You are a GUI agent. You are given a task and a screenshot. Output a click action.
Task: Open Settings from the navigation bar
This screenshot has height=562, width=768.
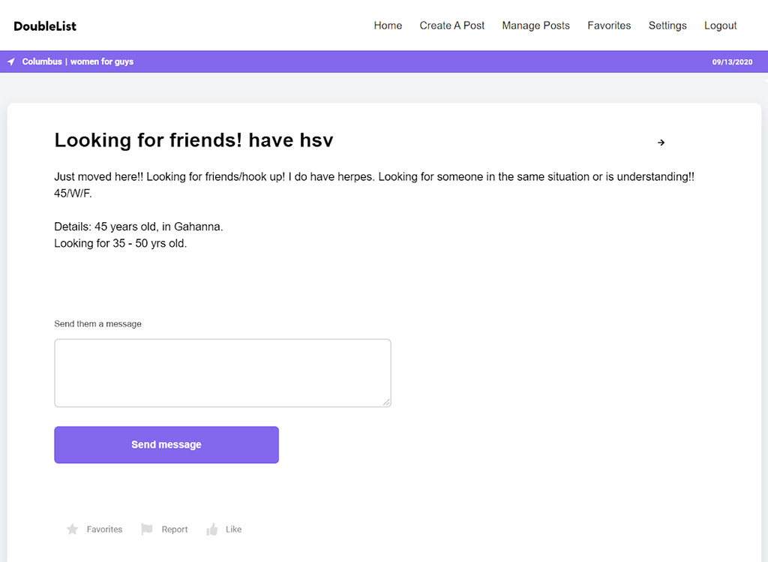point(667,26)
